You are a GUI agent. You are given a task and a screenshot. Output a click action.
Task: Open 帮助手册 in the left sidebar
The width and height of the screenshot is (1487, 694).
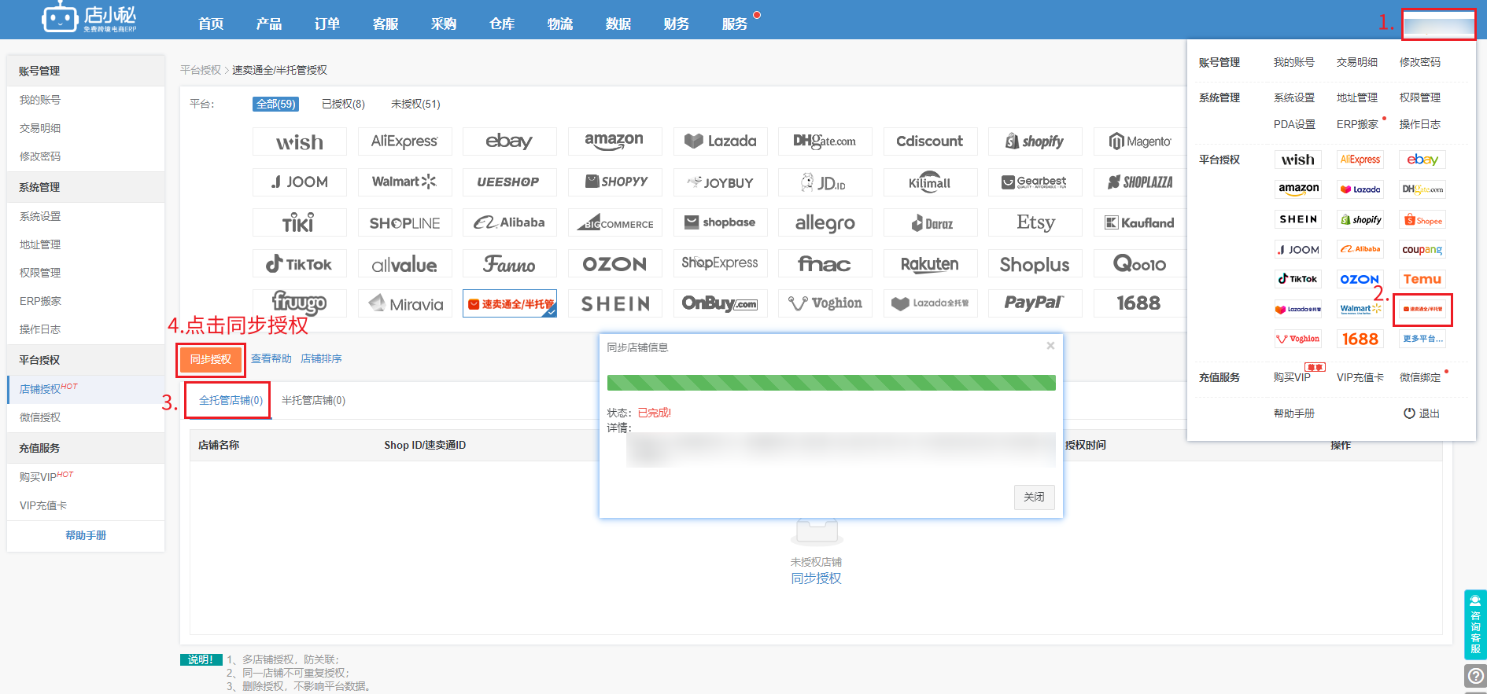tap(86, 535)
